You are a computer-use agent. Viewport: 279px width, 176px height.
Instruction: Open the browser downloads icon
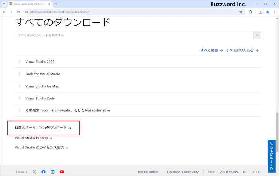(261, 12)
